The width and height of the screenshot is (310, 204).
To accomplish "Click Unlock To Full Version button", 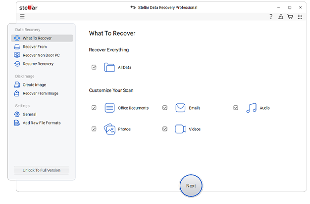I will click(42, 170).
